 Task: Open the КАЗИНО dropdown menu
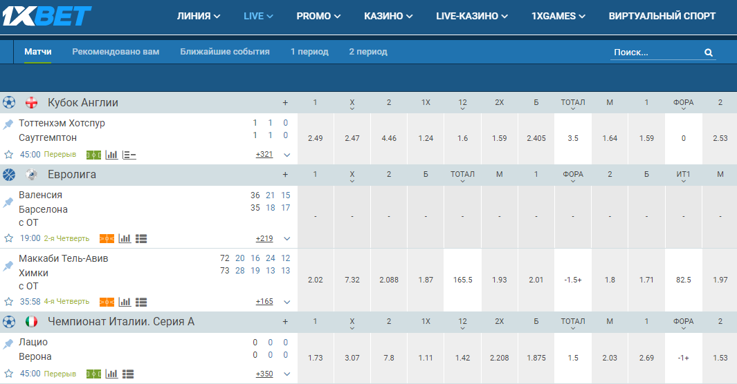(388, 16)
